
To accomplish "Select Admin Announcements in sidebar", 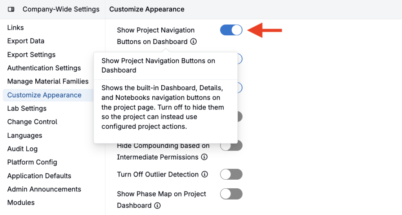I will 44,189.
